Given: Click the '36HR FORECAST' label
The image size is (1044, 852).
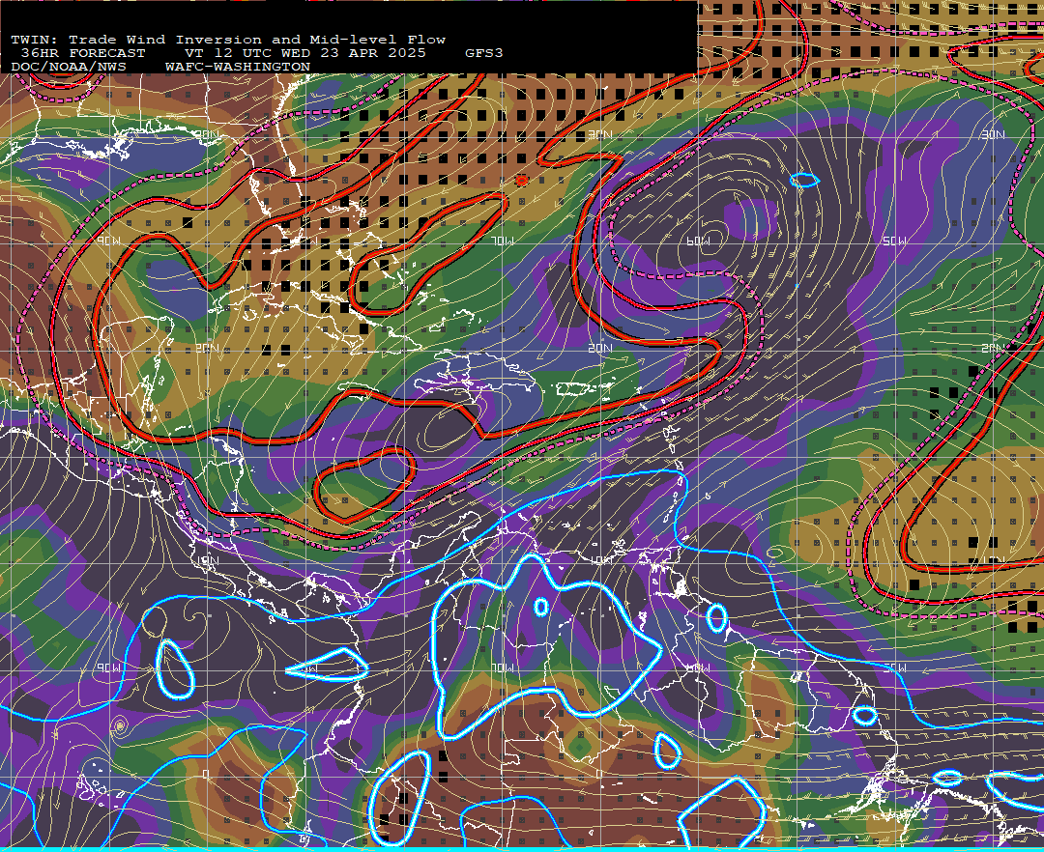Looking at the screenshot, I should point(82,53).
